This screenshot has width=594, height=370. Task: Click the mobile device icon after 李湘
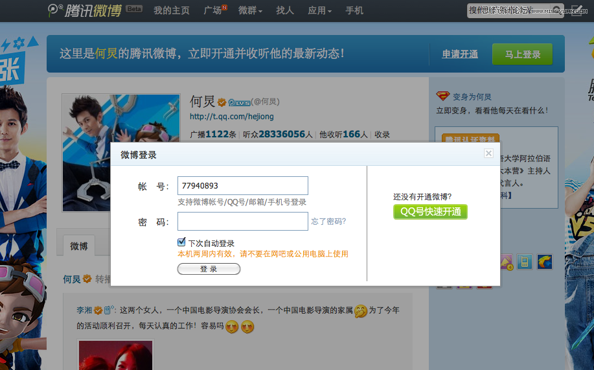pos(109,310)
